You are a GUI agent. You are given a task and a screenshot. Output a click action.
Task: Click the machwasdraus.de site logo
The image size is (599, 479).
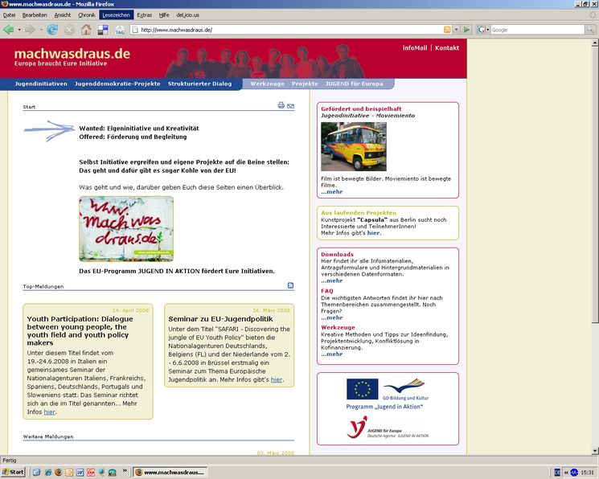click(72, 54)
